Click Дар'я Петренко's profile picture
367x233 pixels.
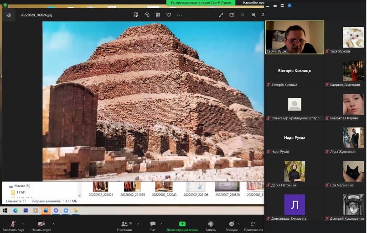(295, 171)
